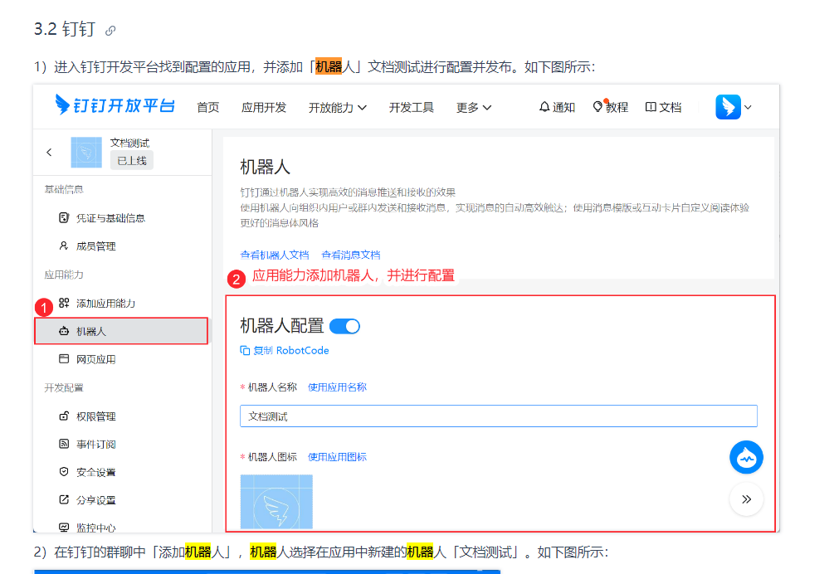This screenshot has height=574, width=839.
Task: Open 凭证与基础信息 in the sidebar
Action: [110, 218]
